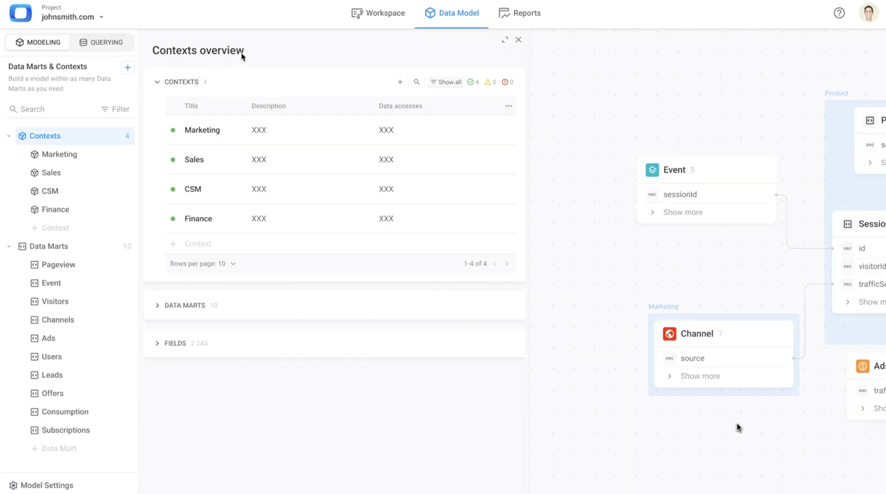Add a context using the toolbar plus icon

tap(400, 82)
